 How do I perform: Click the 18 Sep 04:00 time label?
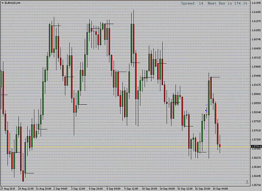coord(221,189)
